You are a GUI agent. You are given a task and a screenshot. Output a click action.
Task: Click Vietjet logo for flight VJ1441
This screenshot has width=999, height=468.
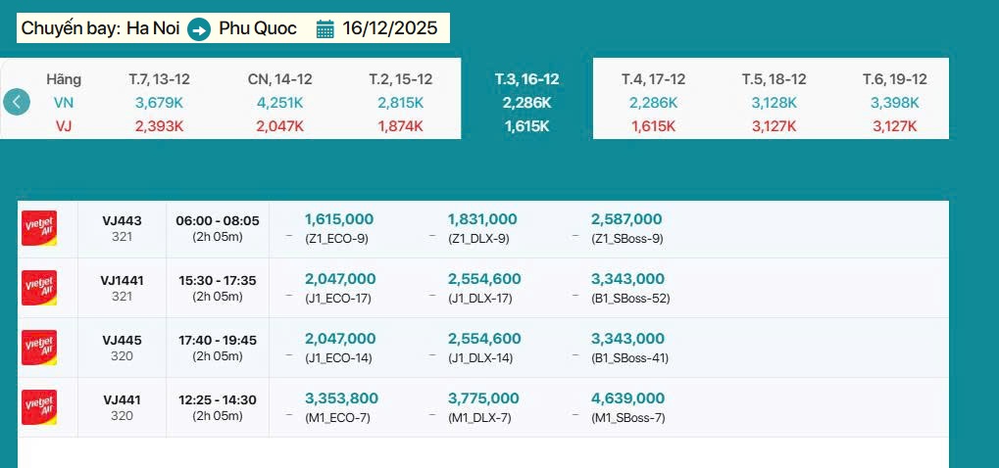[39, 288]
